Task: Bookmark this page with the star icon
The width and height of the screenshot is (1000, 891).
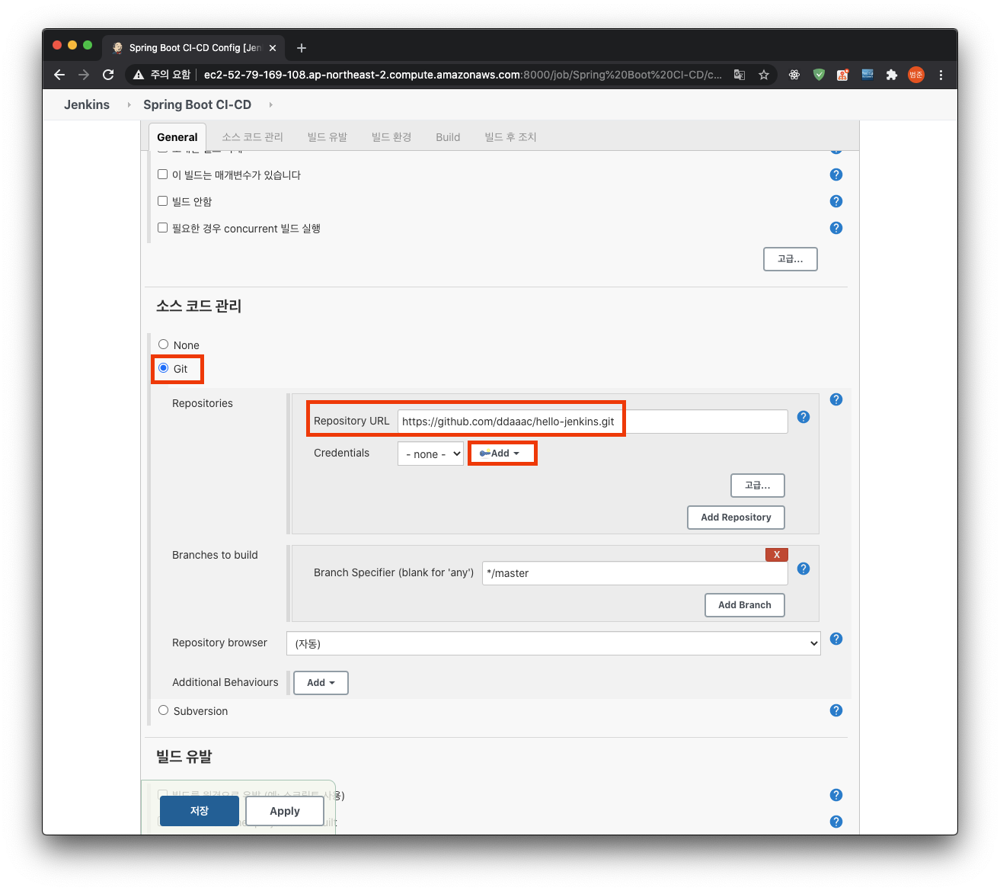Action: [764, 75]
